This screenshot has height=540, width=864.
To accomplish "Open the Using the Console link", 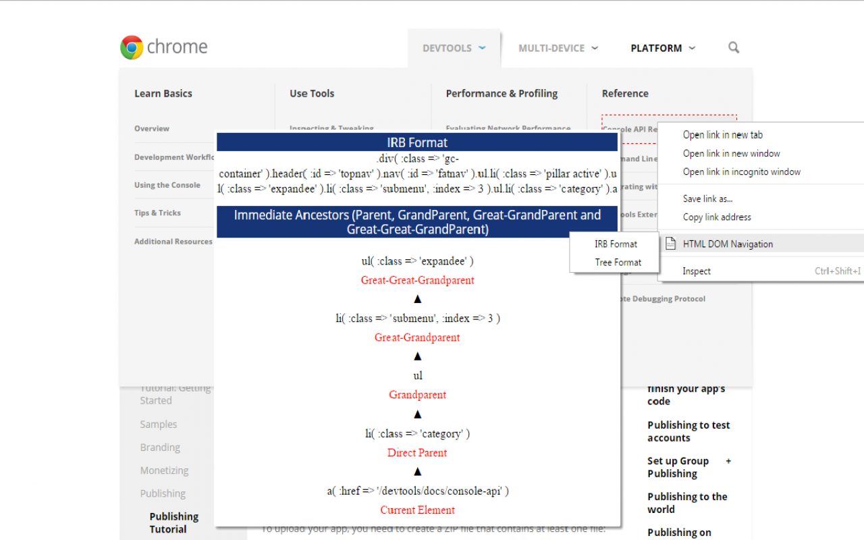I will coord(167,185).
